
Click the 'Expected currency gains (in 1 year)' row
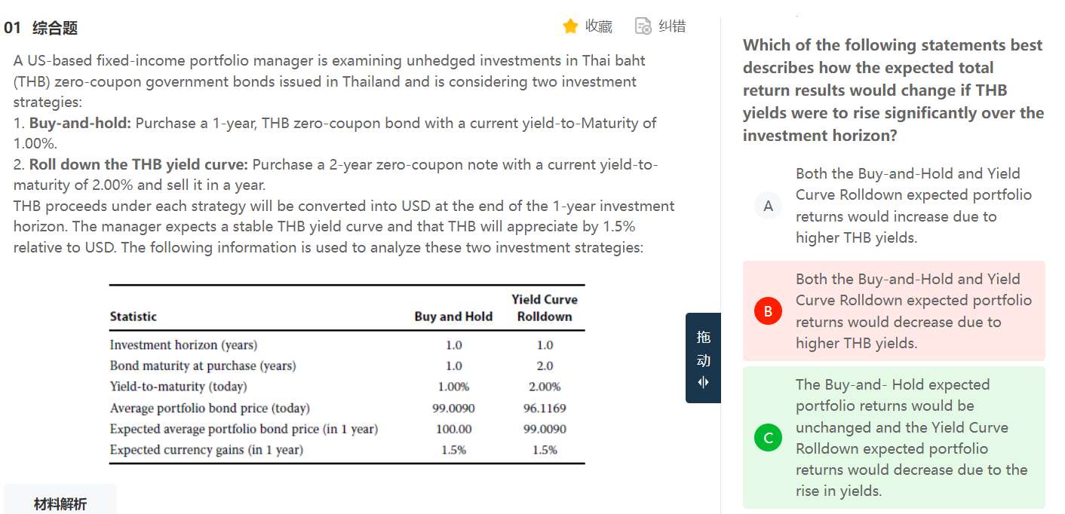pos(206,450)
